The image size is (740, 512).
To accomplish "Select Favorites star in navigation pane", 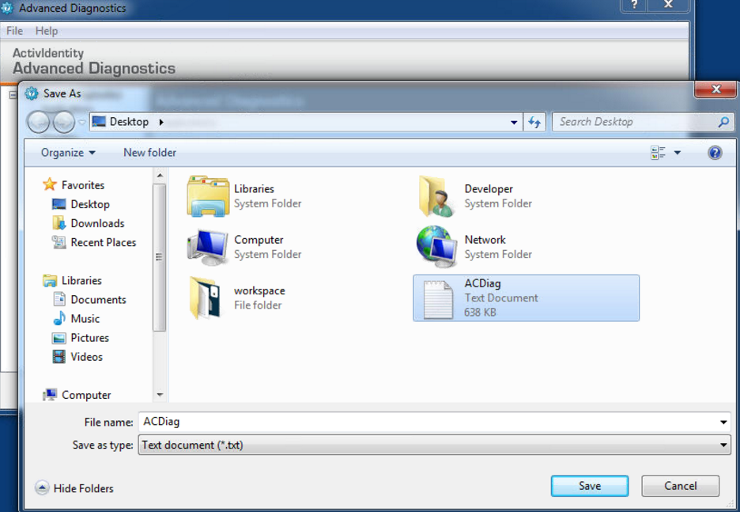I will [x=50, y=184].
